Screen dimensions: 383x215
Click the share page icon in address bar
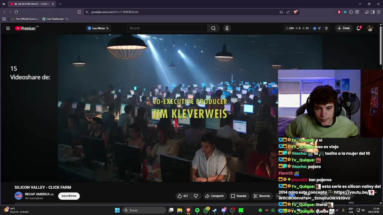tap(288, 12)
